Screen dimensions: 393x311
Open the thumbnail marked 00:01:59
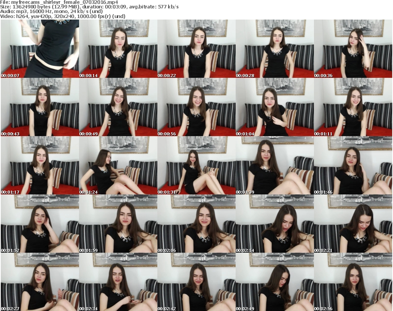(x=118, y=224)
